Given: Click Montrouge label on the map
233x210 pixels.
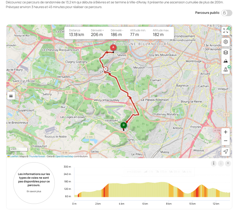Looking at the screenshot, I should [x=194, y=61].
